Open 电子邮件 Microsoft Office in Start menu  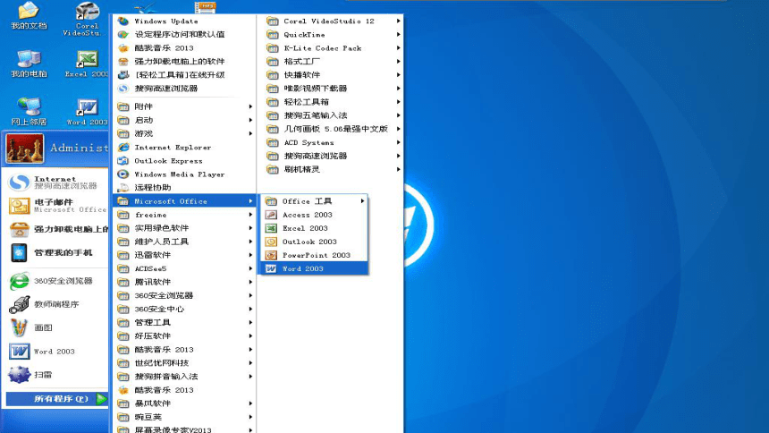click(57, 206)
